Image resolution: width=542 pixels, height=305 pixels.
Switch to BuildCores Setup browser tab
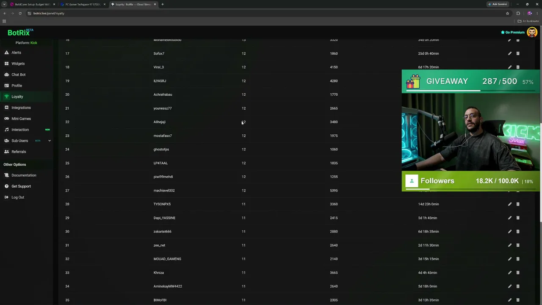(32, 4)
